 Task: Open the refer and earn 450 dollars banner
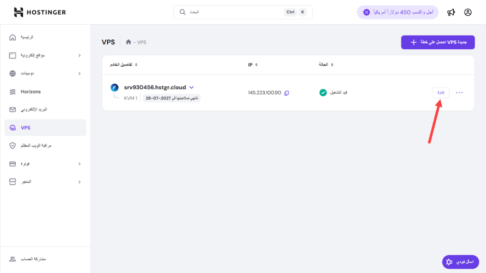coord(397,12)
